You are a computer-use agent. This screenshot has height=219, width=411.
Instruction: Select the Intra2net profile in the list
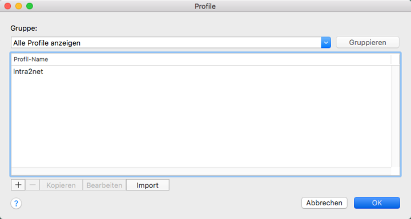point(201,71)
